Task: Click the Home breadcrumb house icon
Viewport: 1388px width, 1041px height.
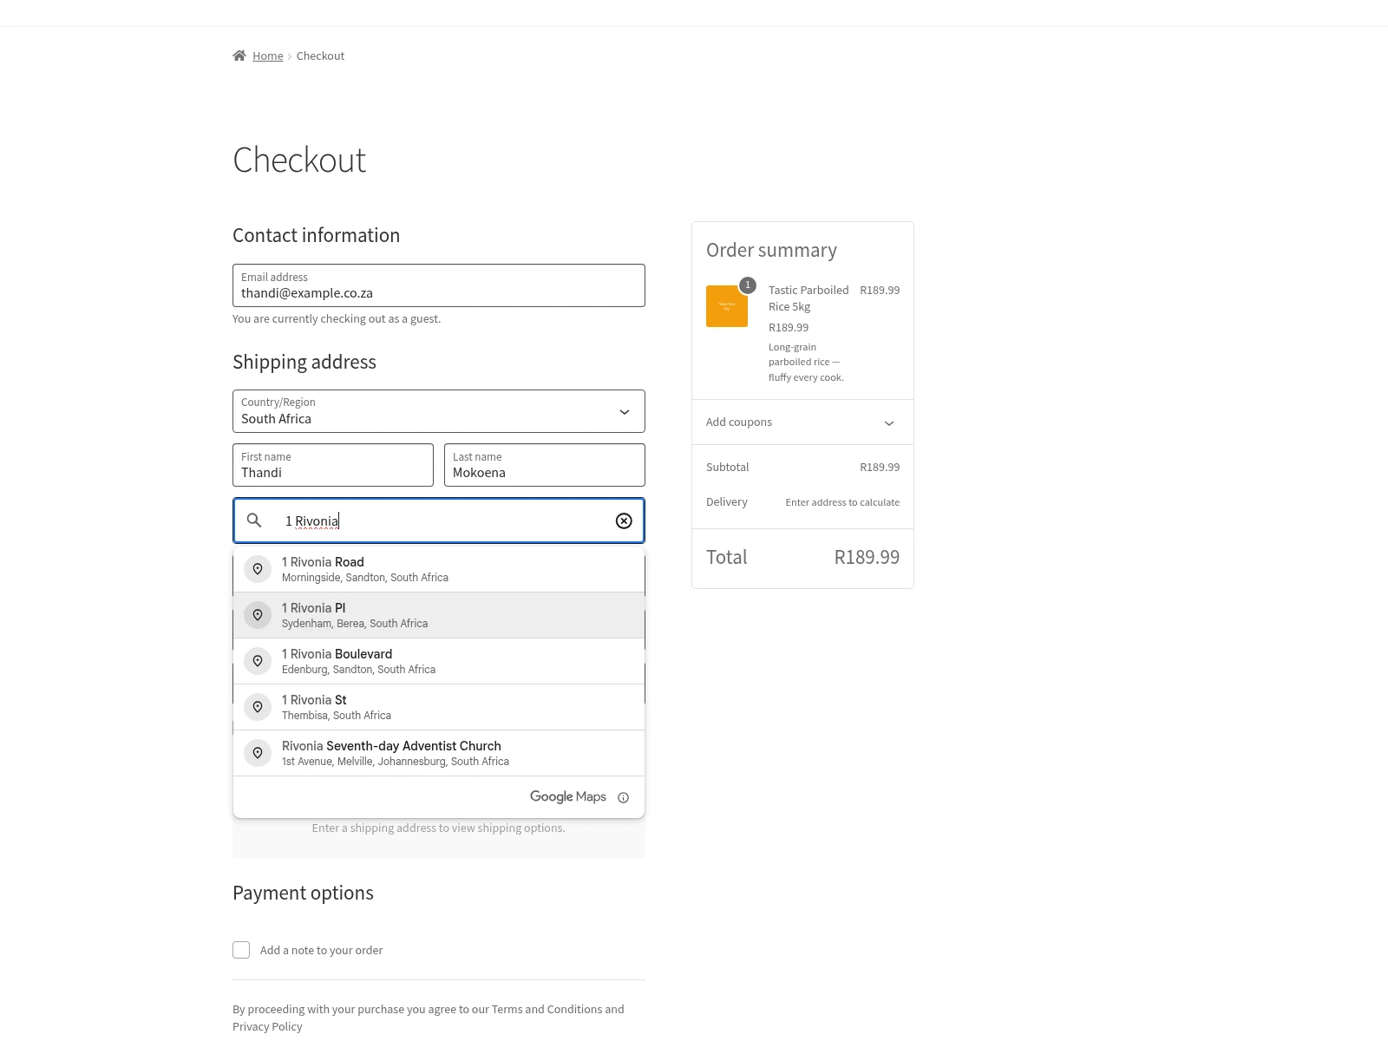Action: click(239, 56)
